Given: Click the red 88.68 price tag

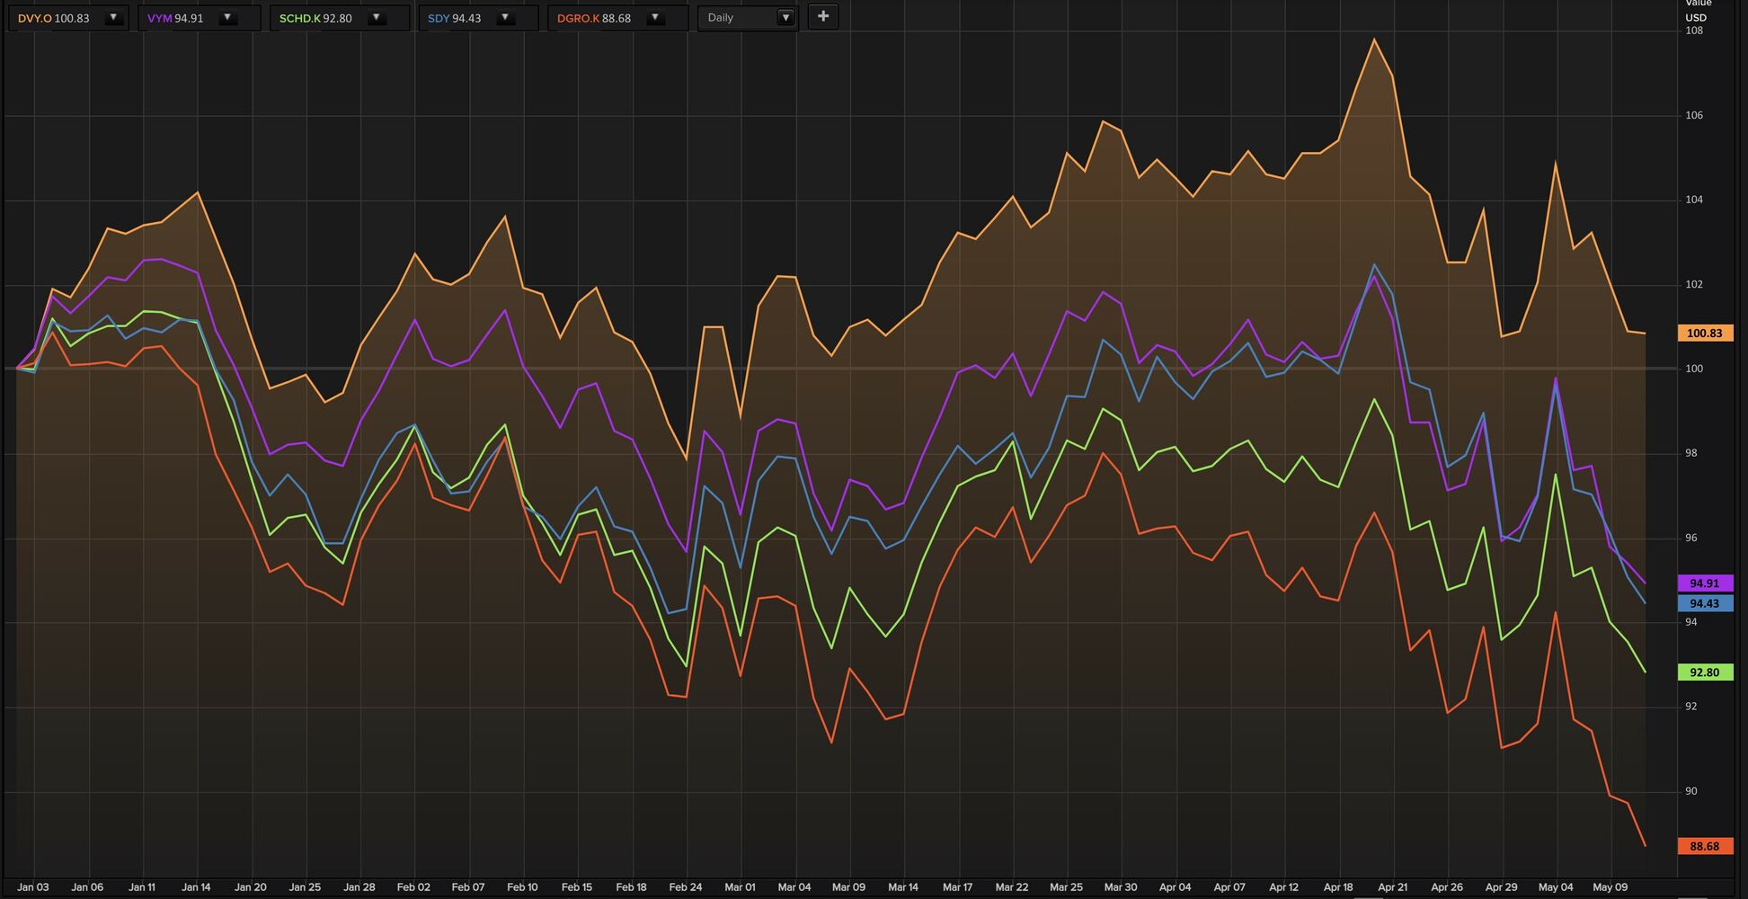Looking at the screenshot, I should (x=1705, y=846).
